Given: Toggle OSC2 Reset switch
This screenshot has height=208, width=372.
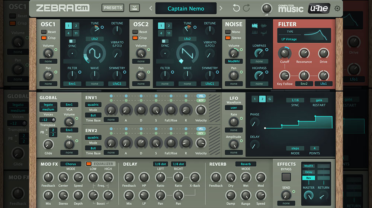Looking at the screenshot, I should [x=135, y=32].
